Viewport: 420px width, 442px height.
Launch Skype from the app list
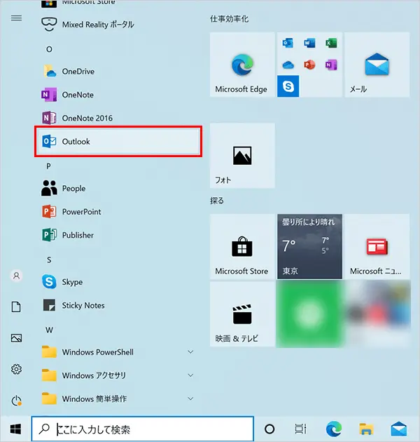[x=118, y=282]
